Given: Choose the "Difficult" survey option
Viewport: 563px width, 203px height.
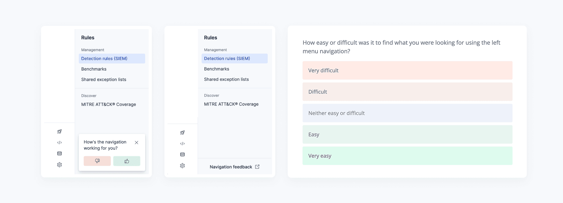Looking at the screenshot, I should [x=407, y=92].
